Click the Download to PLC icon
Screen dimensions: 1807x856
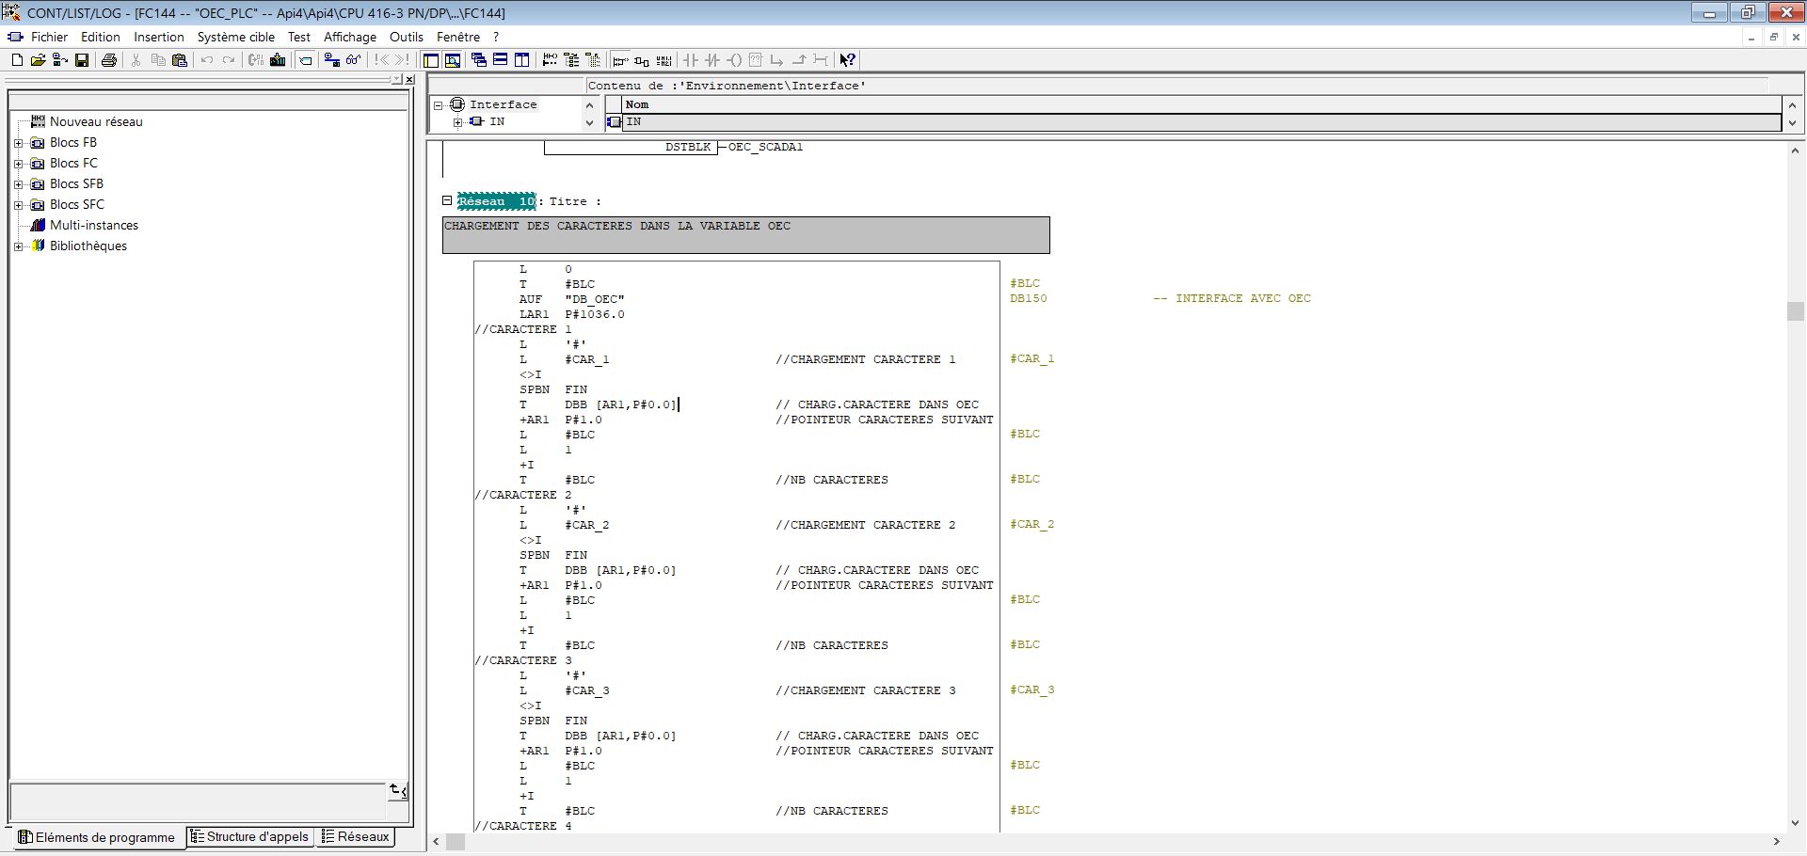278,60
